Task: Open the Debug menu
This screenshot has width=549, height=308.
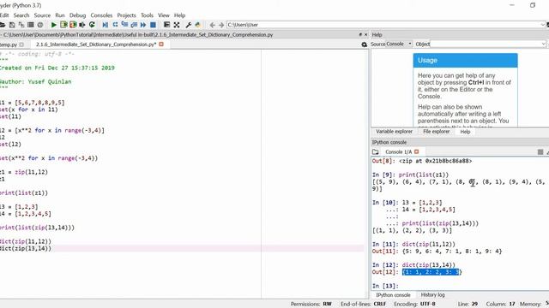Action: [78, 15]
